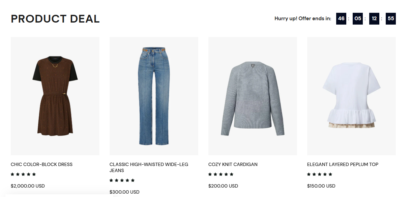Click the Product Deal section heading

(x=55, y=19)
